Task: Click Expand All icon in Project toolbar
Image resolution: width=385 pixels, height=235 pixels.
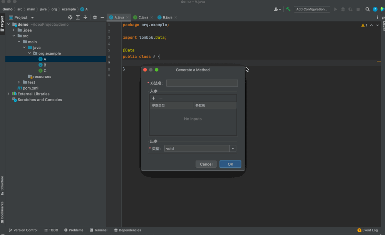Action: tap(78, 17)
